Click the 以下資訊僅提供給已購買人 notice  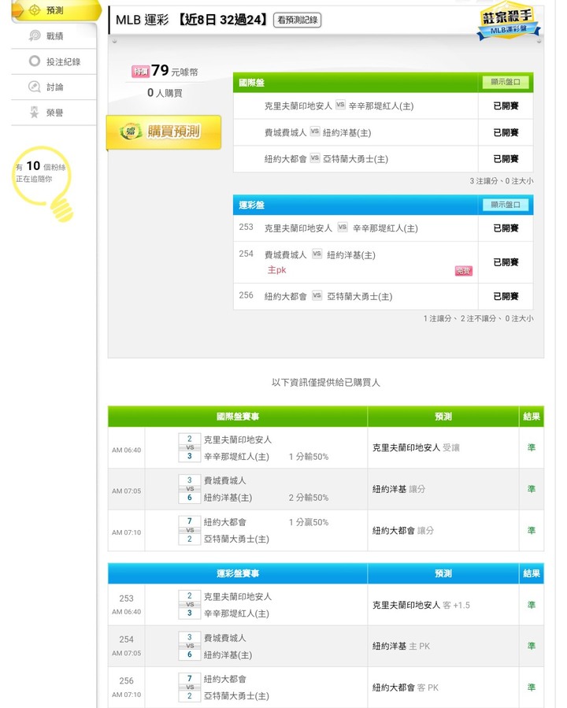coord(326,383)
